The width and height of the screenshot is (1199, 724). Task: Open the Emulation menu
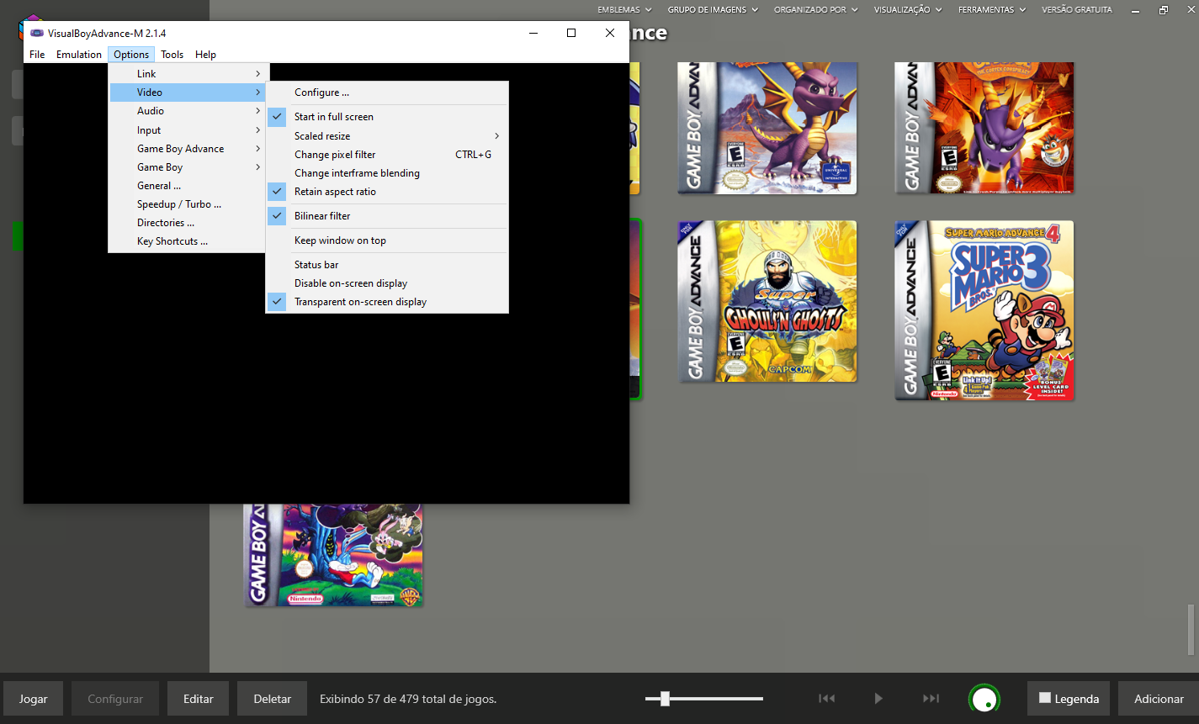79,55
